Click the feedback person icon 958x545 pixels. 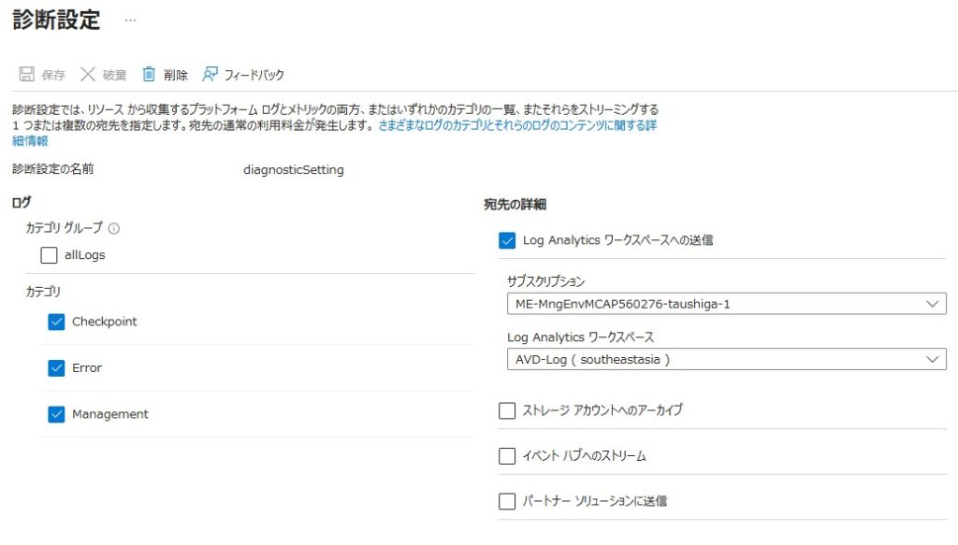tap(210, 75)
